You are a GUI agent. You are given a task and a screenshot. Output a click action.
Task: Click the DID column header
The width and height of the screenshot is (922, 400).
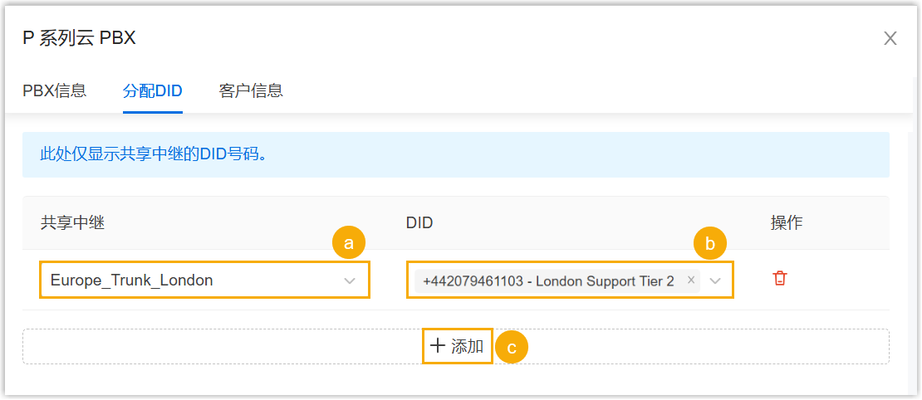click(419, 222)
